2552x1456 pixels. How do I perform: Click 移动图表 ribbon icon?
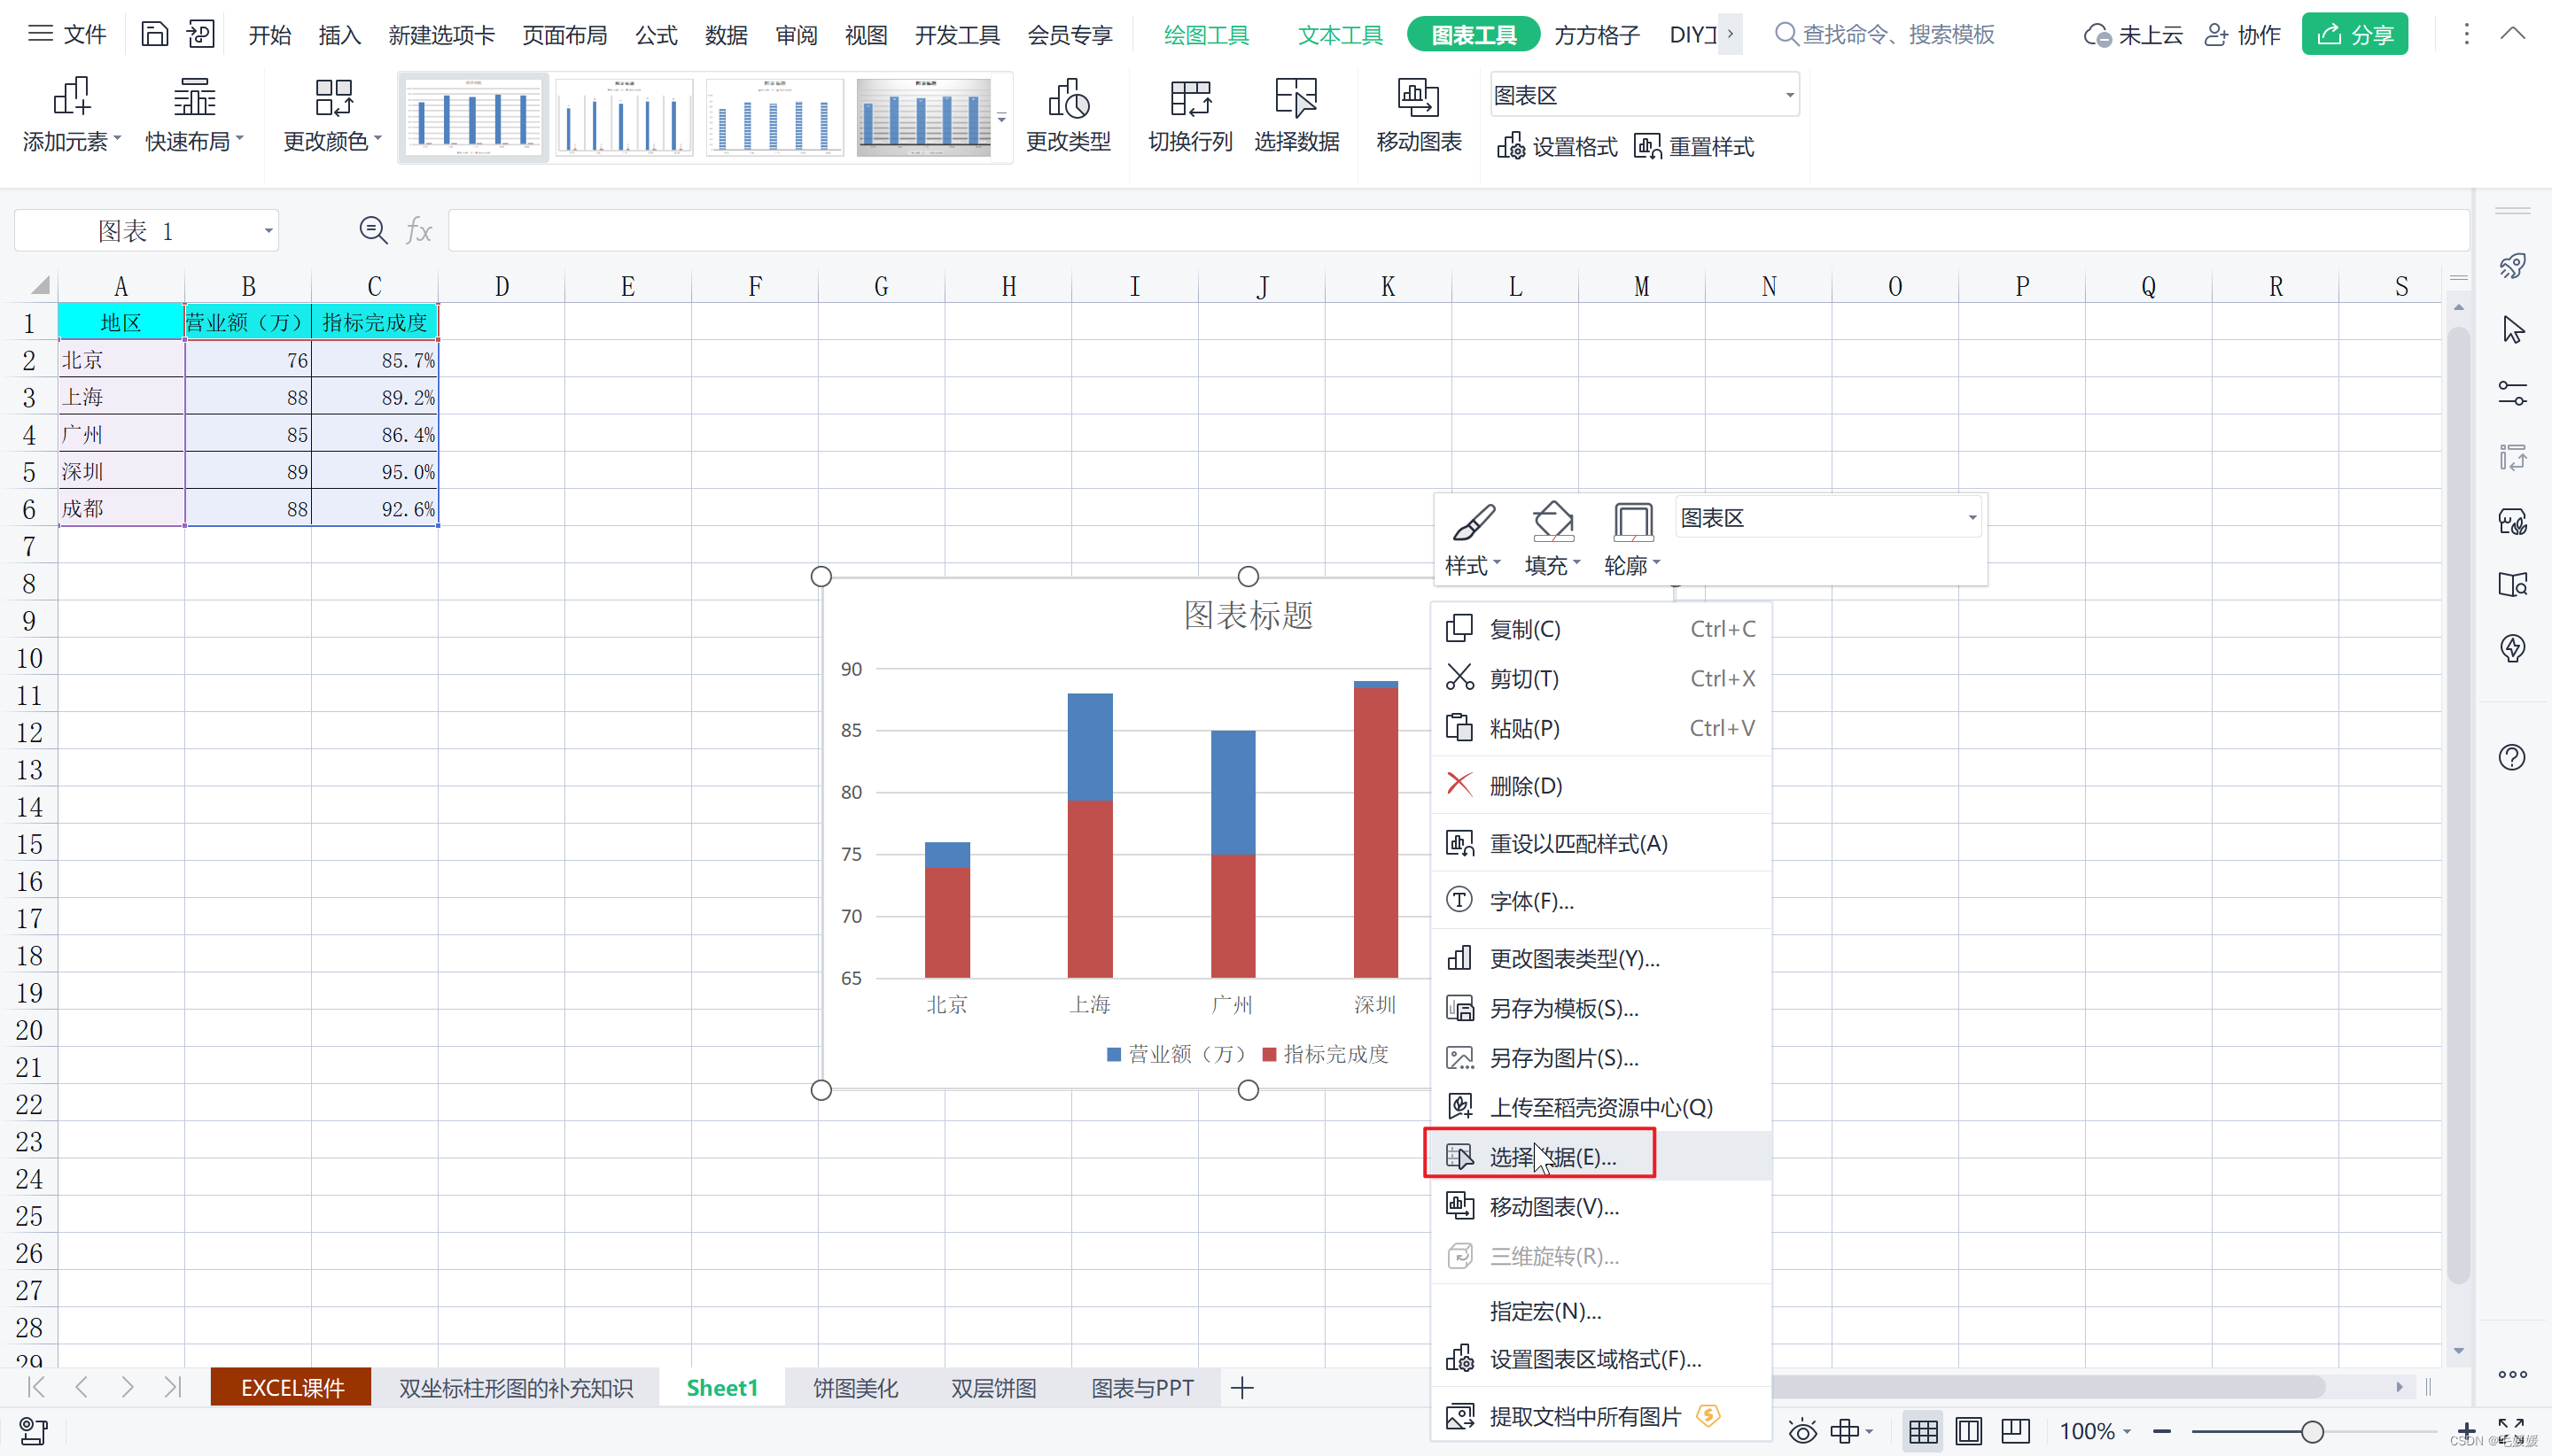click(1418, 98)
